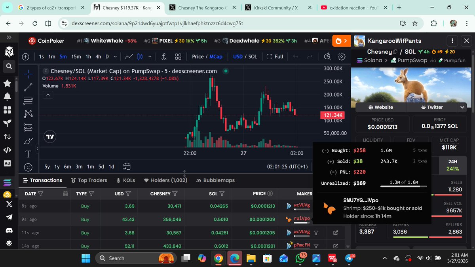This screenshot has width=475, height=267.
Task: Open chart settings gear icon
Action: pos(342,57)
